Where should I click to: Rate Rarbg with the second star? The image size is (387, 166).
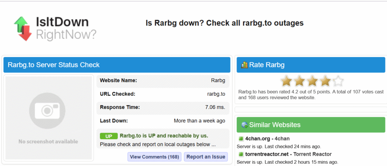299,81
